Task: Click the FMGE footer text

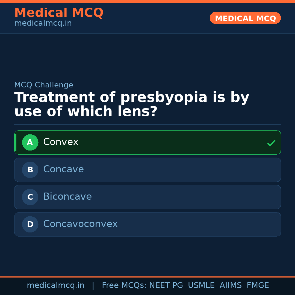Action: (258, 285)
